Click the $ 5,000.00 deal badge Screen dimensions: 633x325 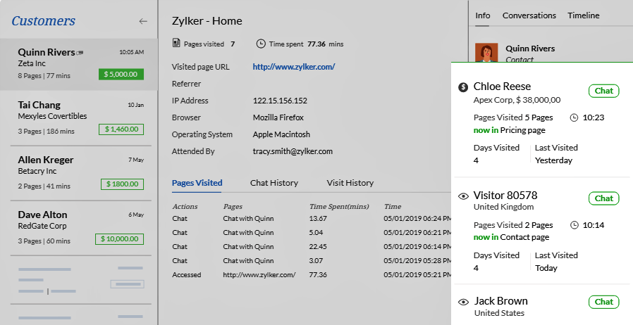click(x=121, y=74)
